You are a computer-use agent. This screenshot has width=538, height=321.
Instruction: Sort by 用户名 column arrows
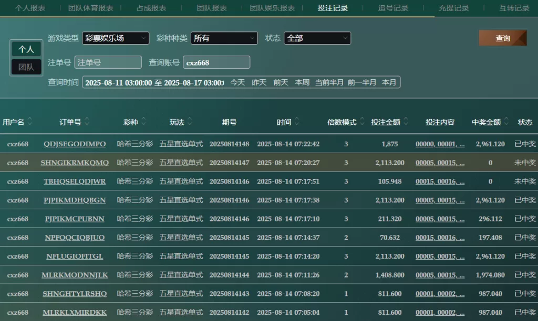[x=30, y=121]
